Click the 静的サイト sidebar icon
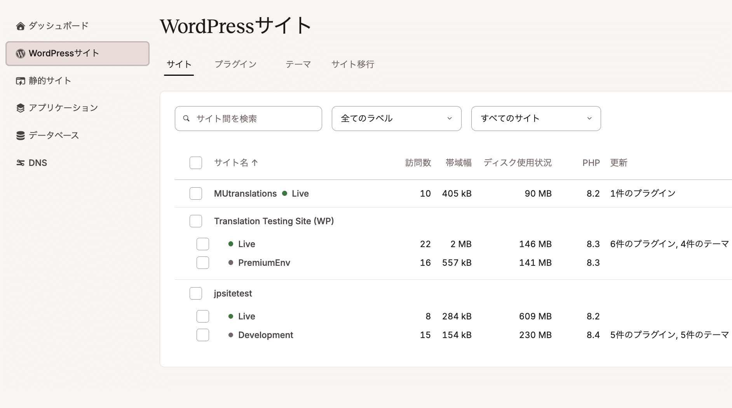The image size is (732, 408). pos(20,81)
